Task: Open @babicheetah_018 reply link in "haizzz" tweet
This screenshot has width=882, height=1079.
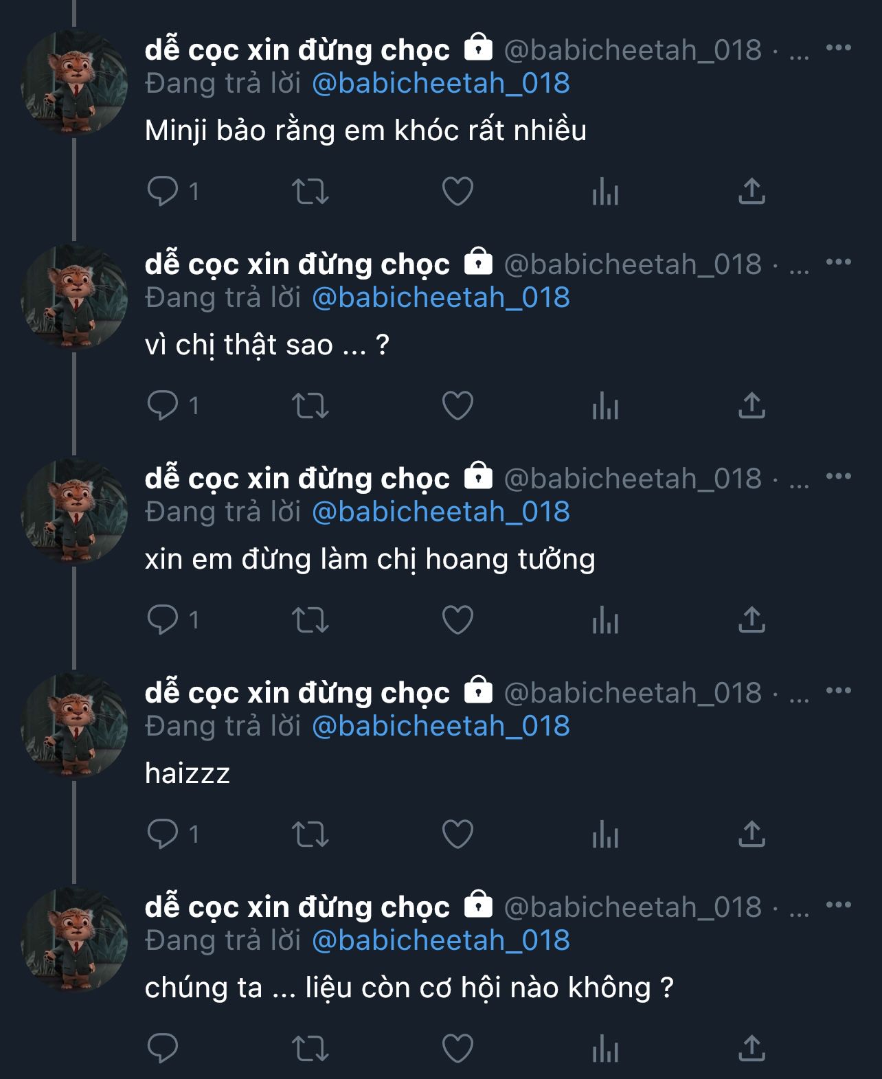Action: point(440,727)
